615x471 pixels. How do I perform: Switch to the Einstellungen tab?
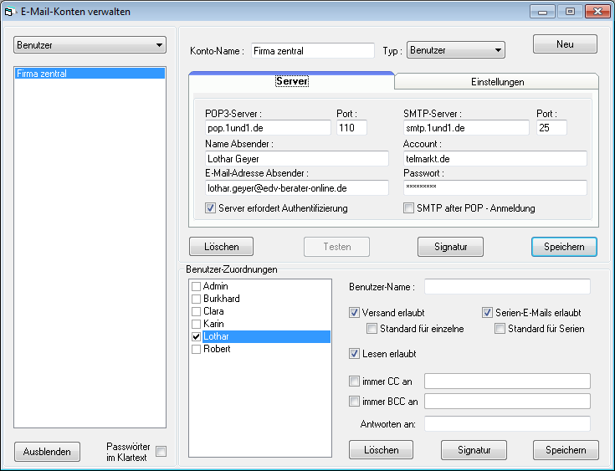(x=496, y=82)
